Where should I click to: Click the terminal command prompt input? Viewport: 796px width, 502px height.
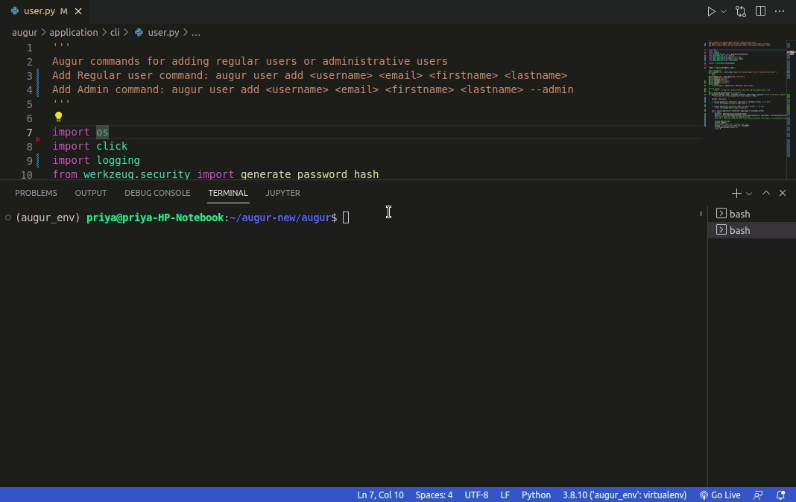tap(346, 218)
